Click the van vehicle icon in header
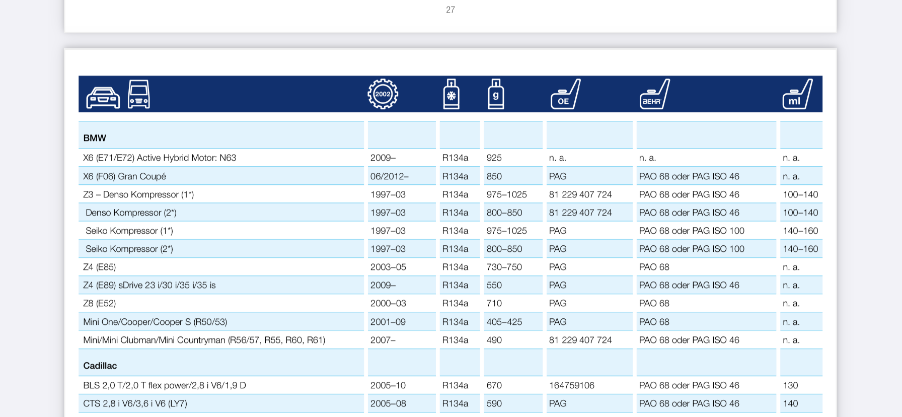The height and width of the screenshot is (417, 902). pyautogui.click(x=139, y=94)
